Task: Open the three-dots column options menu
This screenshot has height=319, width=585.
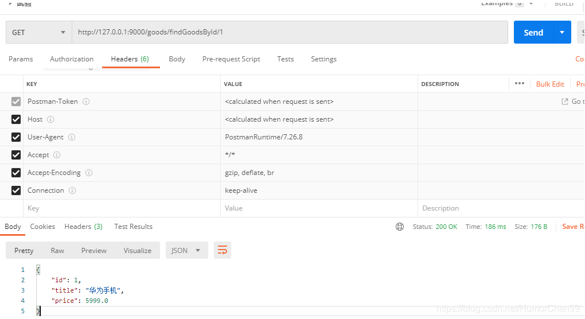Action: pos(520,84)
